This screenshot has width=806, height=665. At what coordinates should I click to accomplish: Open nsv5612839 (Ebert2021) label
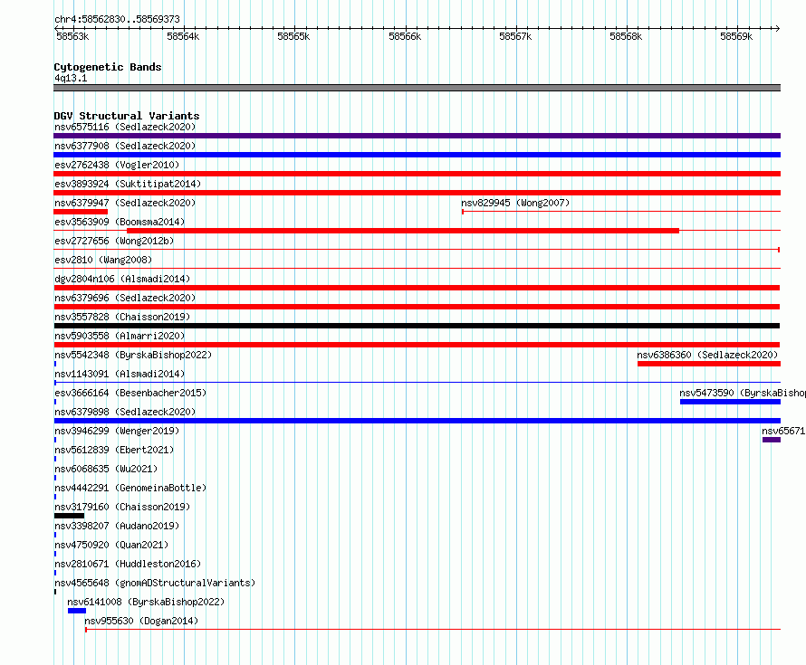tap(114, 450)
